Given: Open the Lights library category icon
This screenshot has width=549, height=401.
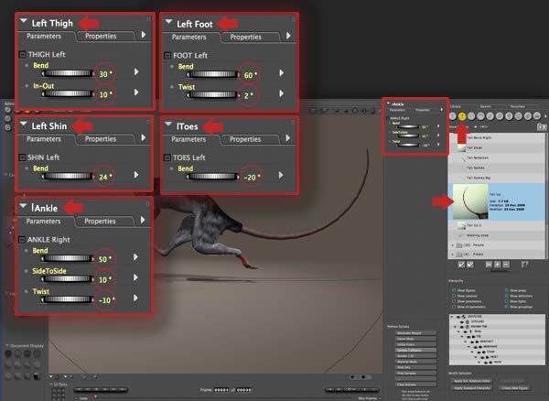Looking at the screenshot, I should pos(509,116).
